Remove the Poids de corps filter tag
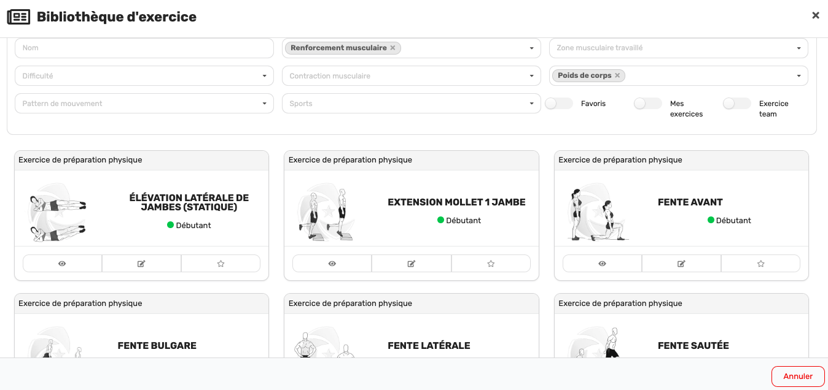Viewport: 828px width, 390px height. (617, 75)
